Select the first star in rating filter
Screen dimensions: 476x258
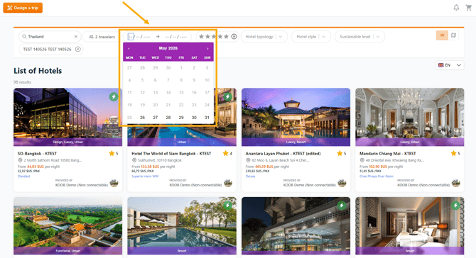coord(201,37)
